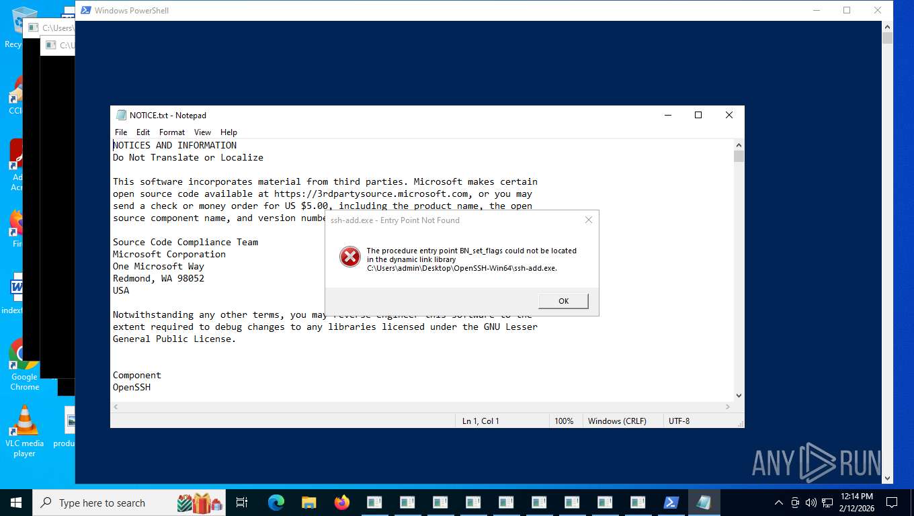The height and width of the screenshot is (516, 914).
Task: Show hidden system tray icons
Action: 779,503
